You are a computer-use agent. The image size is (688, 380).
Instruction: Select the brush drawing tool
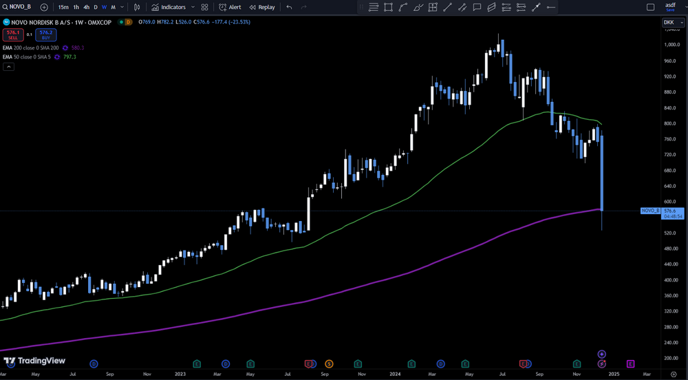coord(418,7)
